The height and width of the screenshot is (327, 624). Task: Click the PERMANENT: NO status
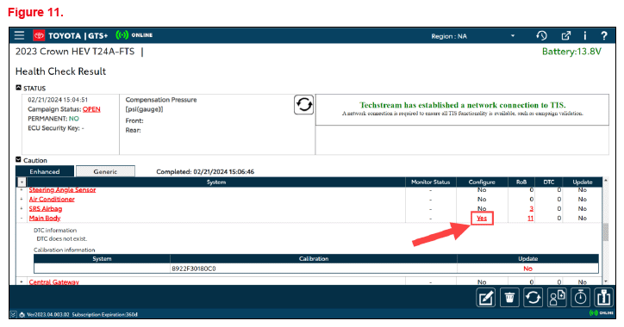click(53, 119)
